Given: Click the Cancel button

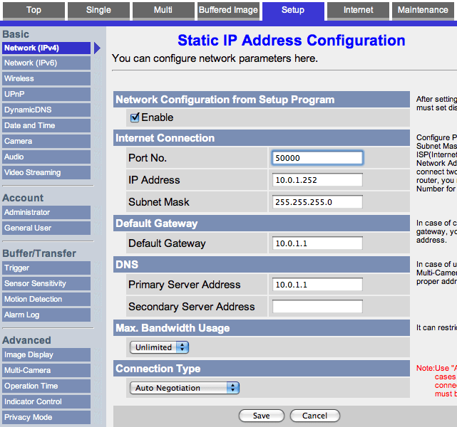Looking at the screenshot, I should [x=315, y=416].
